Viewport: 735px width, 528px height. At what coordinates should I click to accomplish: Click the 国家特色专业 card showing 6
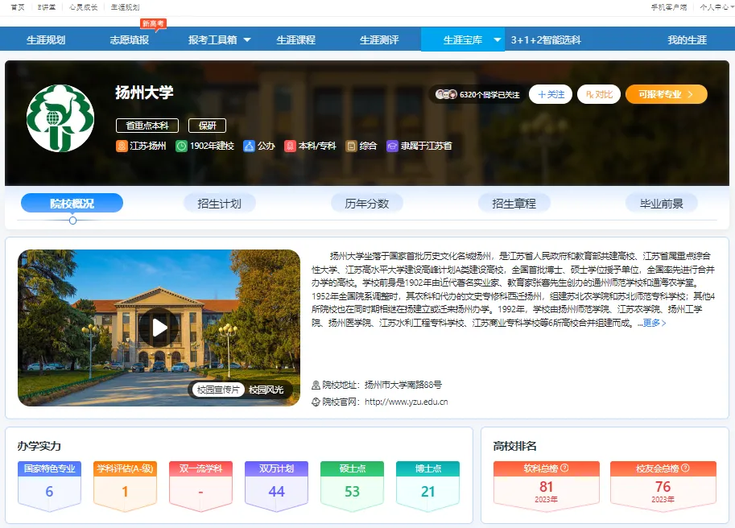[49, 486]
